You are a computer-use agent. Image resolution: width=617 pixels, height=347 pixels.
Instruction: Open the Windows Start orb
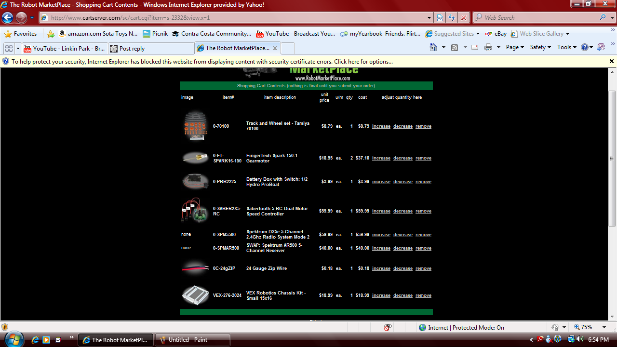pyautogui.click(x=13, y=339)
